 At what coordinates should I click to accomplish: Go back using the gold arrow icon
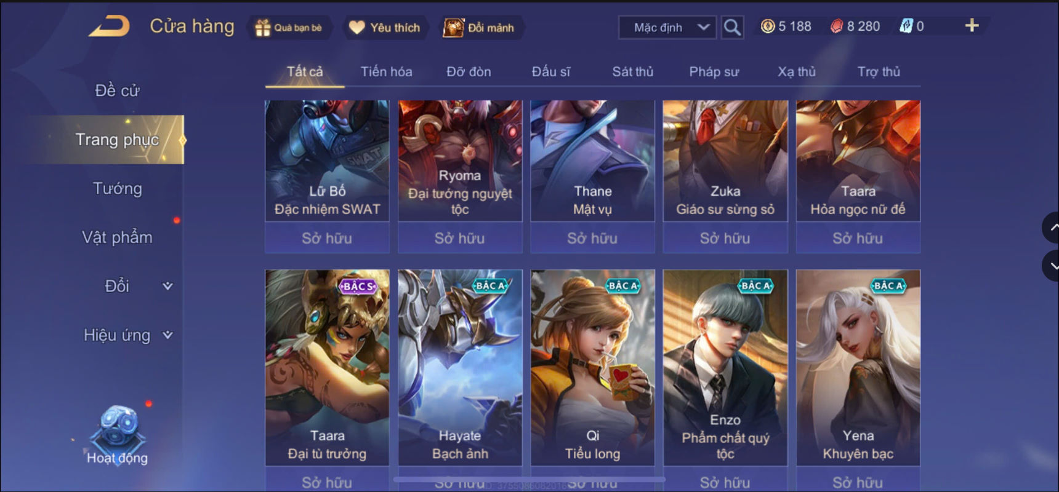[x=109, y=26]
